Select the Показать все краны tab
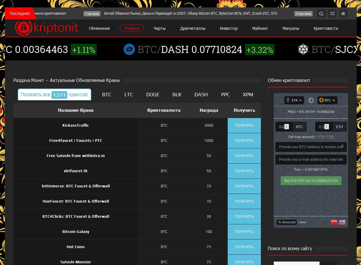The width and height of the screenshot is (361, 265). click(54, 95)
